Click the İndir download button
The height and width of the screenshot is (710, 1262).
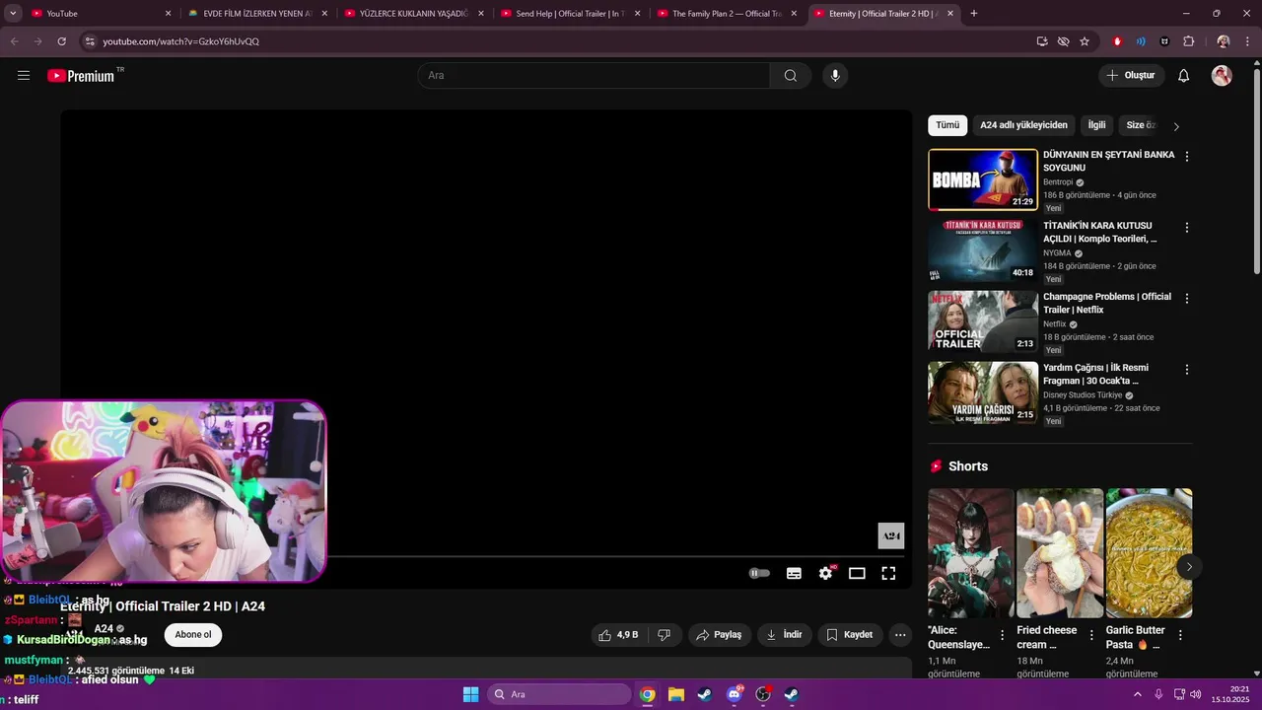coord(785,635)
